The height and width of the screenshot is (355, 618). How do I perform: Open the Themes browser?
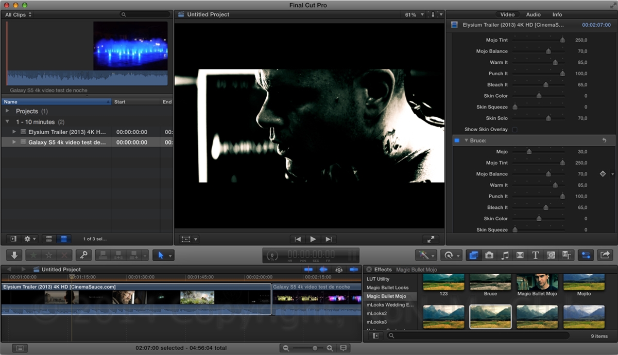[x=566, y=255]
